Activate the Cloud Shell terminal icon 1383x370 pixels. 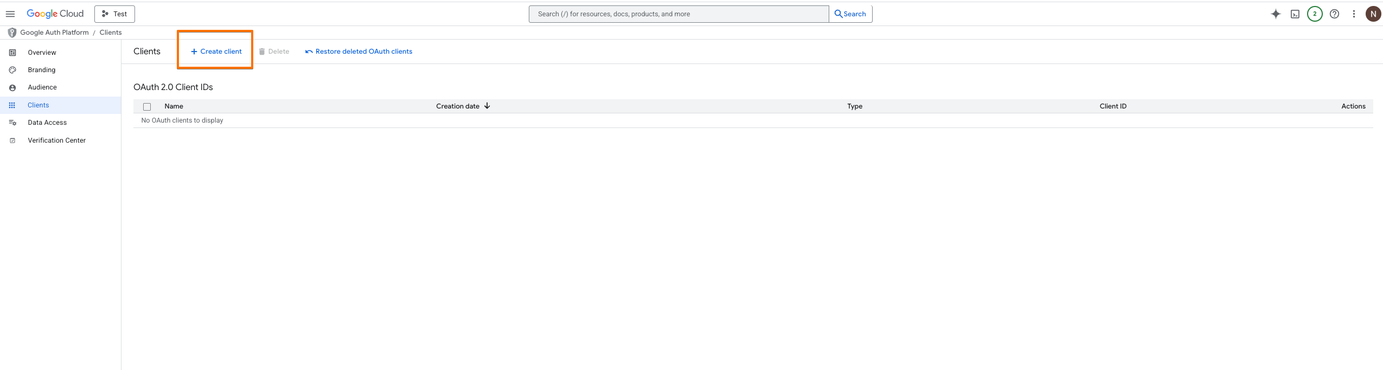(x=1295, y=14)
